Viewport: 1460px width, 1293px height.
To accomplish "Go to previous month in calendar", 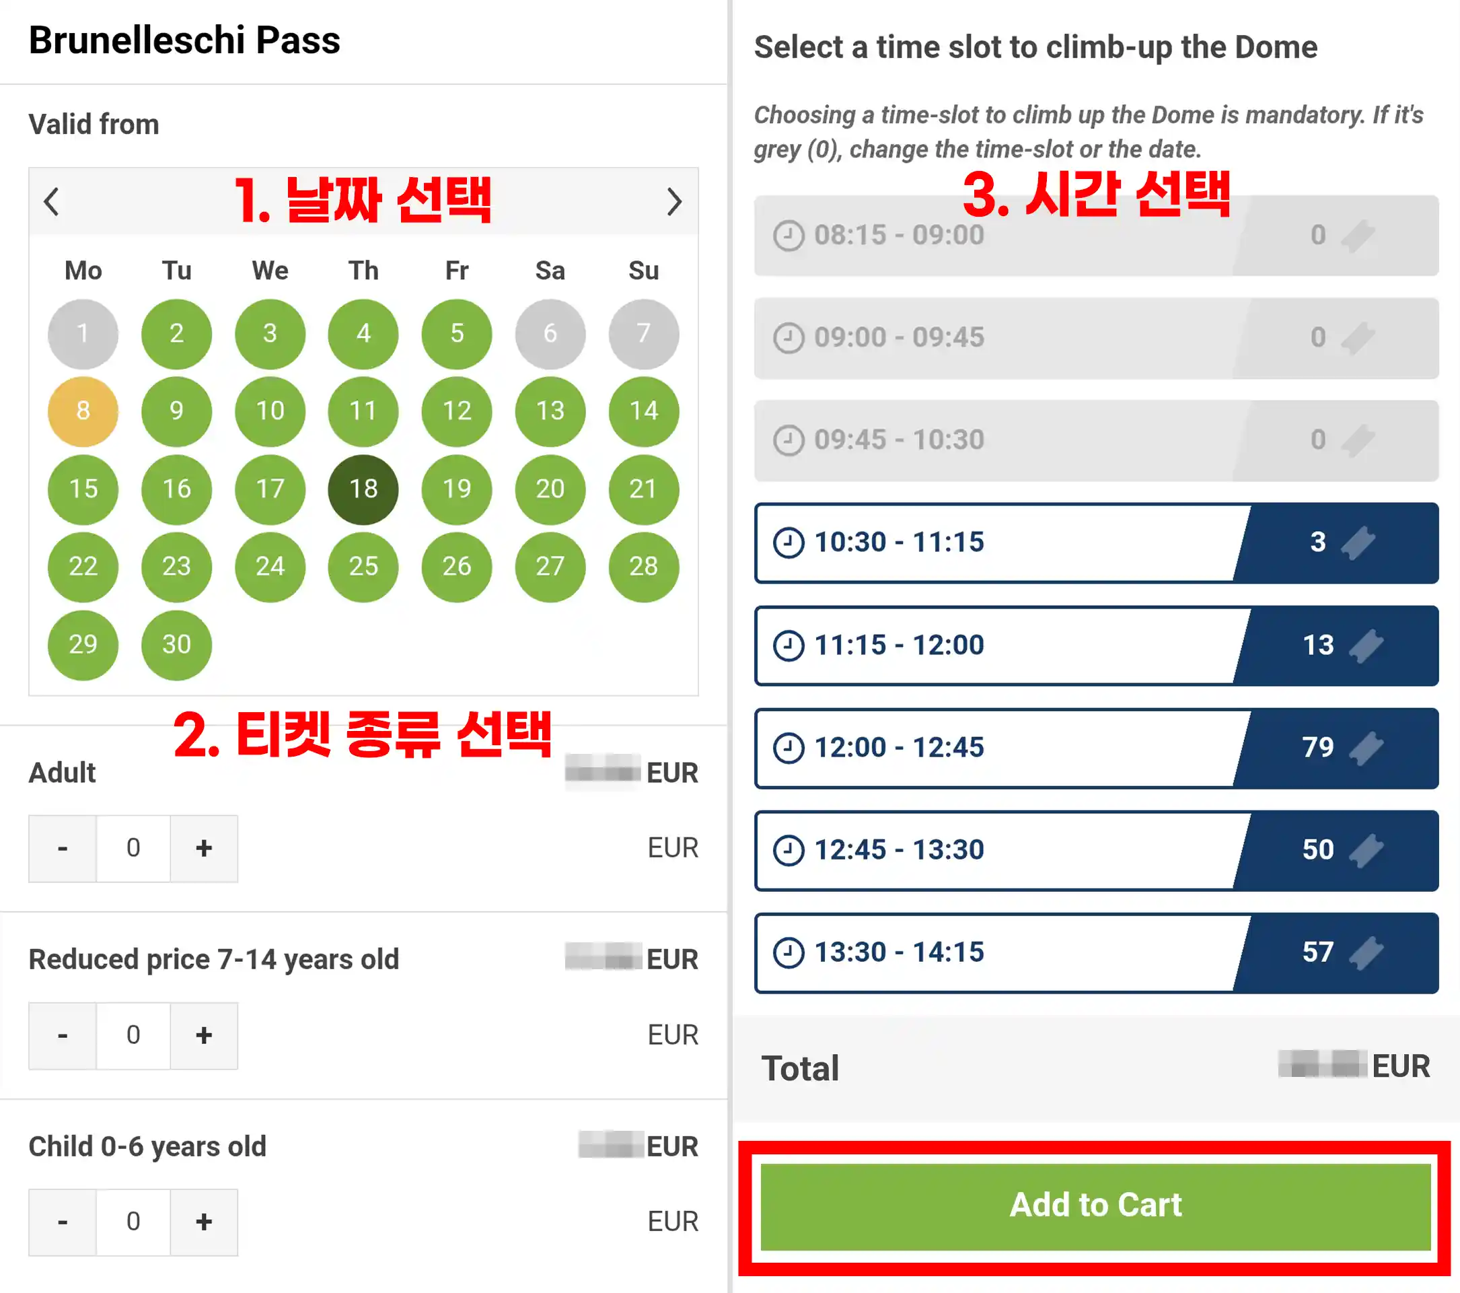I will point(51,201).
